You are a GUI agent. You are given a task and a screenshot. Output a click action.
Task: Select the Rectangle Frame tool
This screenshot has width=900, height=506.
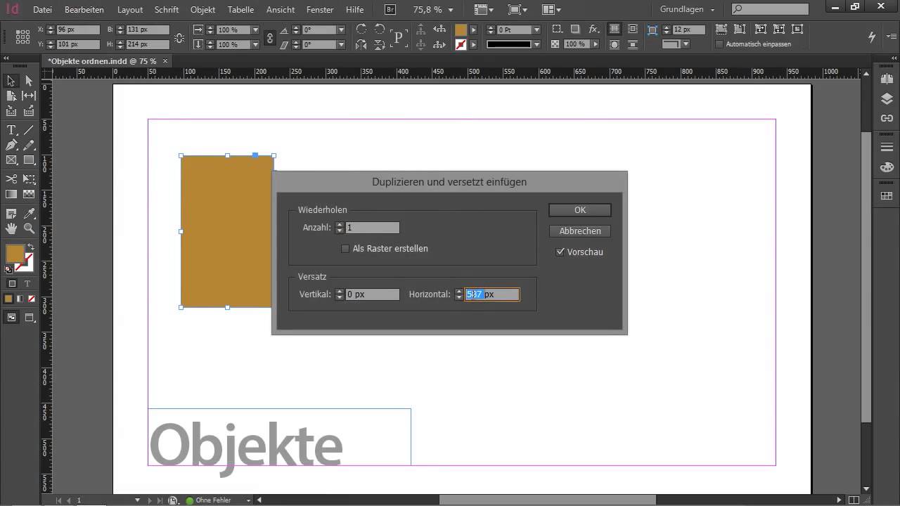click(x=11, y=160)
